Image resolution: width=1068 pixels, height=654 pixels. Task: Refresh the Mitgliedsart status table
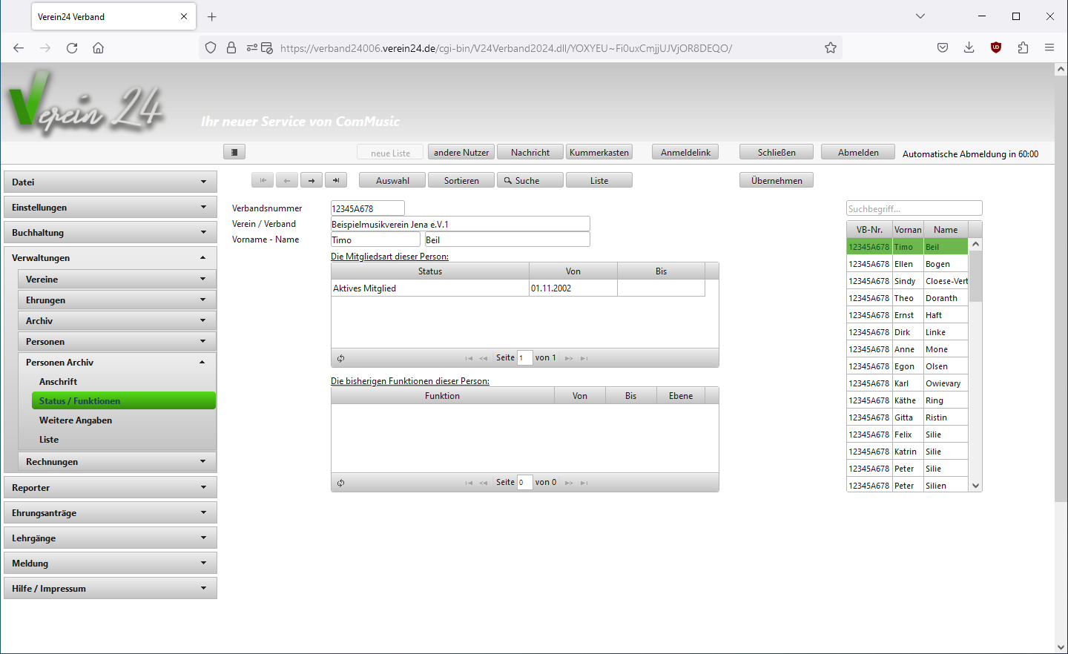click(340, 358)
